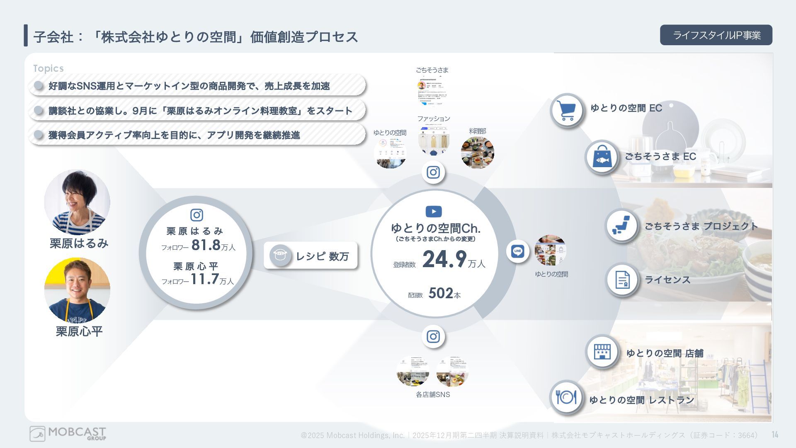Click the right 各店舗SNS thumbnail
Image resolution: width=796 pixels, height=448 pixels.
tap(452, 371)
